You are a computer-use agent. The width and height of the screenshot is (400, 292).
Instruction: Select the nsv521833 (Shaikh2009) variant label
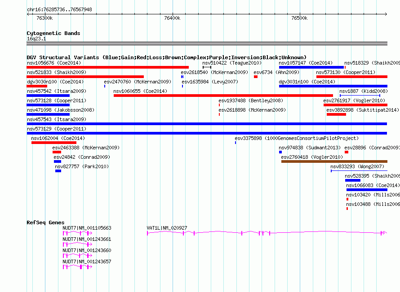pos(57,72)
